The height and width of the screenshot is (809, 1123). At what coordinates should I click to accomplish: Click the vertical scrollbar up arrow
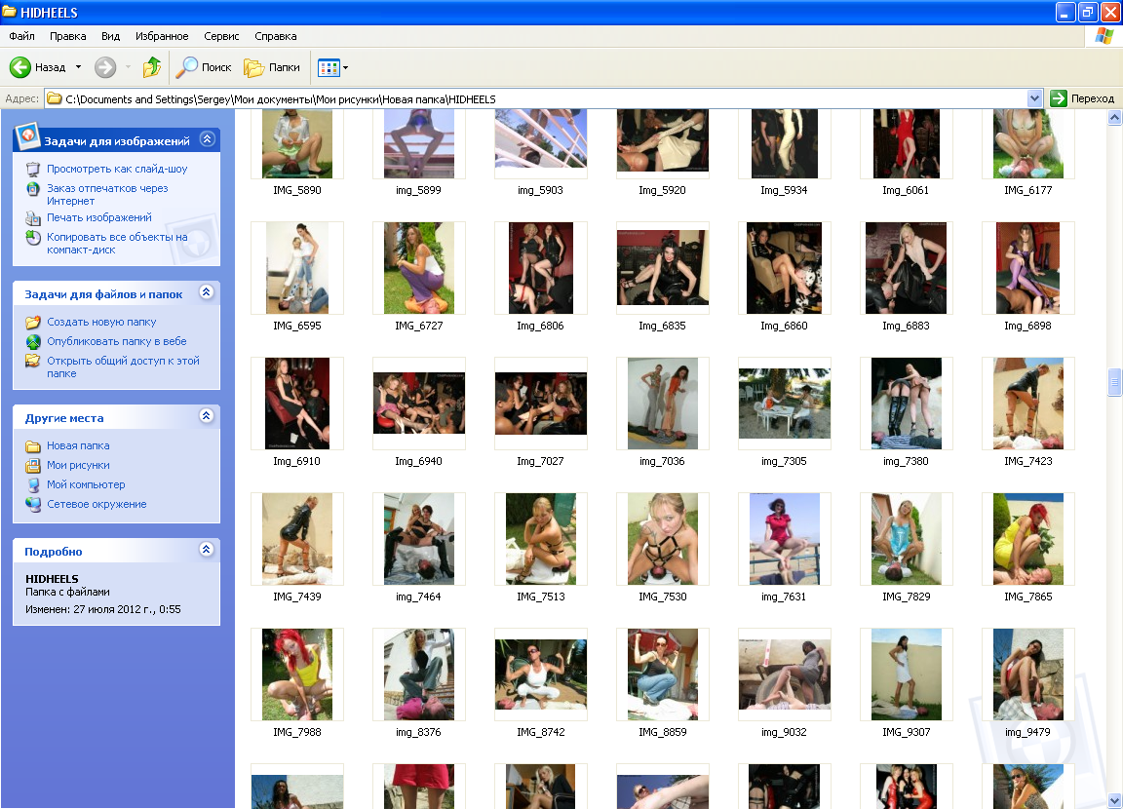click(x=1114, y=118)
